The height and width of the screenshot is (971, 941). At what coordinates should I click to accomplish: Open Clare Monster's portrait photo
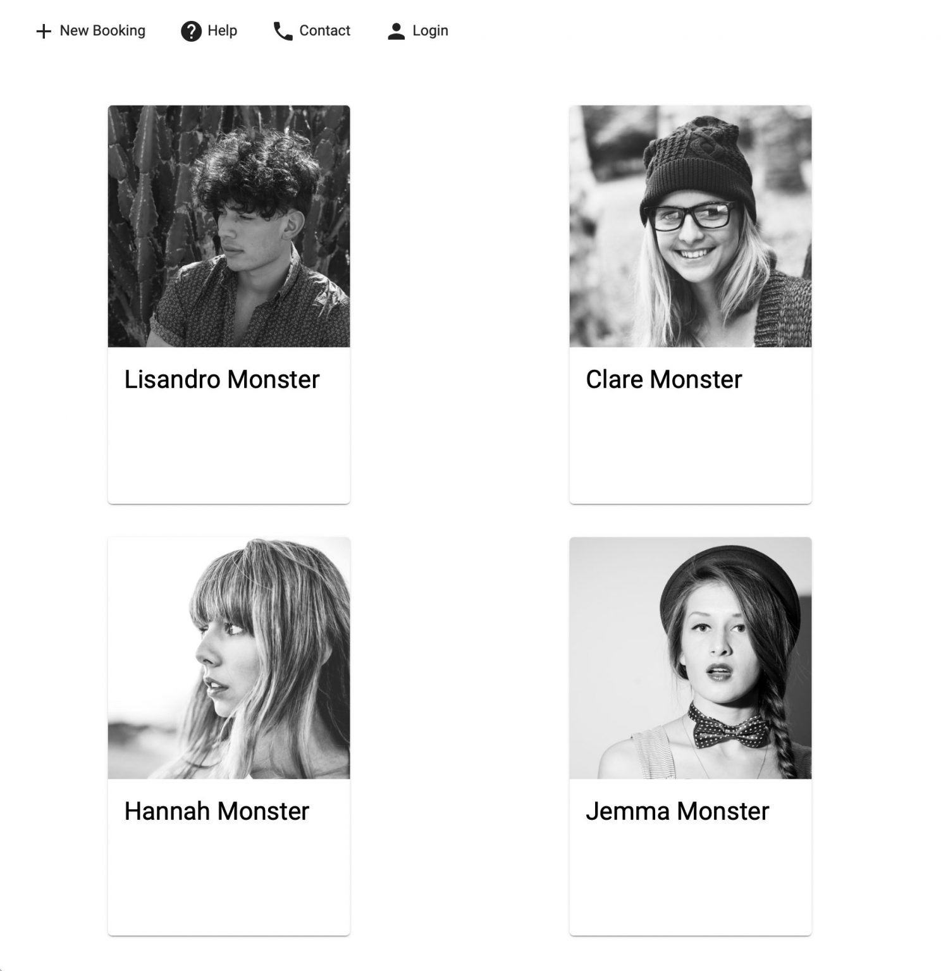tap(691, 226)
